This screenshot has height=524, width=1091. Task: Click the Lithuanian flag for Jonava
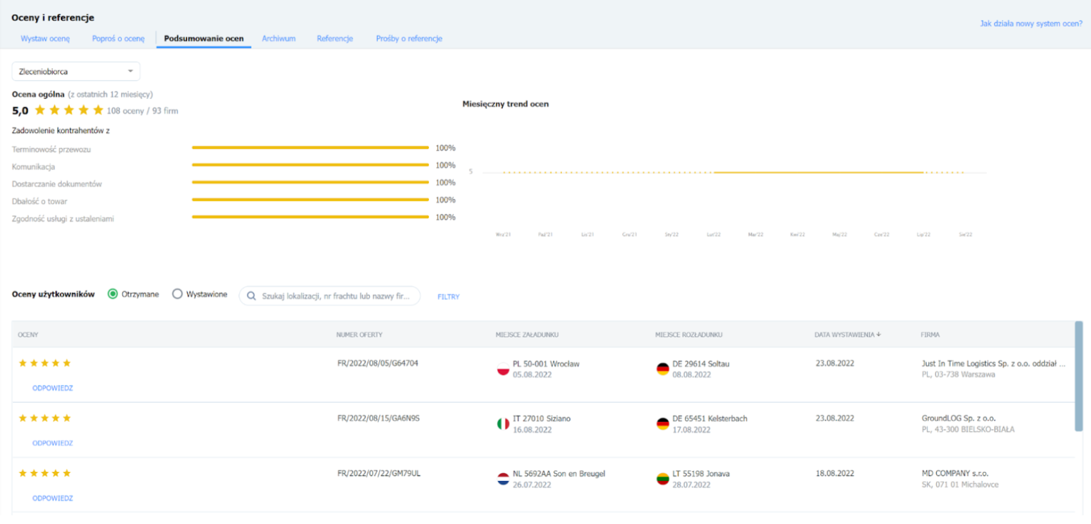click(662, 479)
